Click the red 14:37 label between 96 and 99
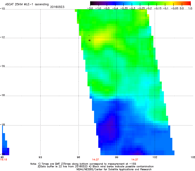This screenshot has height=171, width=195. (95, 160)
